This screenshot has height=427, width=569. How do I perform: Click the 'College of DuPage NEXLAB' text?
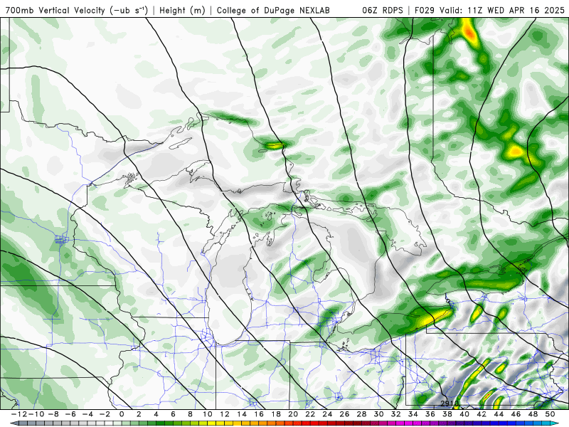(273, 11)
